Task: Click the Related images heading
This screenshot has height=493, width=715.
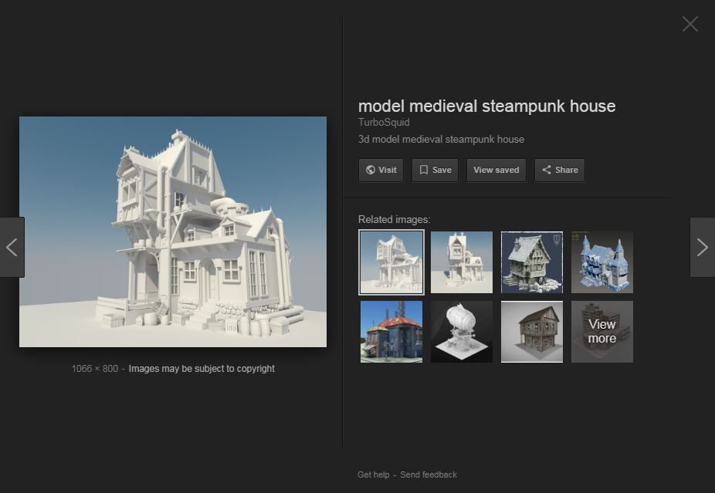Action: [x=394, y=220]
